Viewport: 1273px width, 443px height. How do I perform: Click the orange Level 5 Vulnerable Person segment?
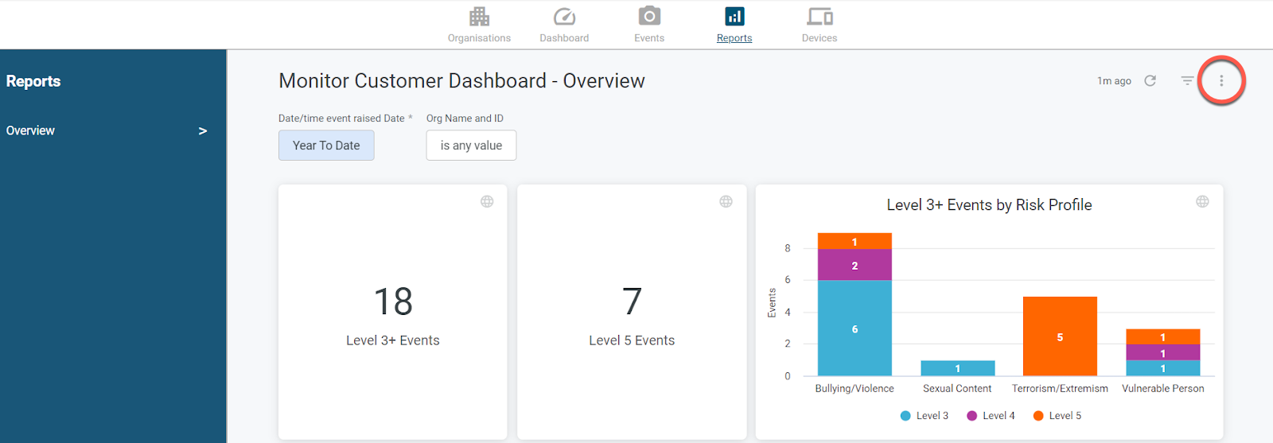(x=1162, y=336)
